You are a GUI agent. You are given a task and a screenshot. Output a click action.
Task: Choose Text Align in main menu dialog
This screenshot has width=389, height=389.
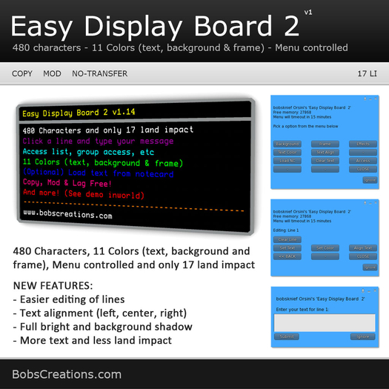(x=325, y=153)
